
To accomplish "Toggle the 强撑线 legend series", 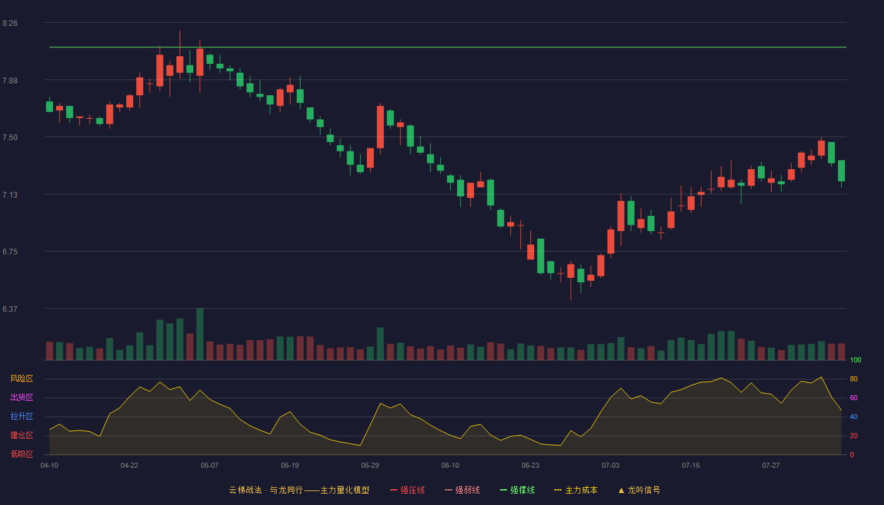I will [x=517, y=490].
